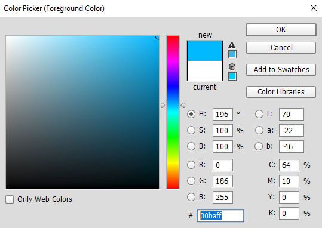Click the new color preview swatch

205,51
